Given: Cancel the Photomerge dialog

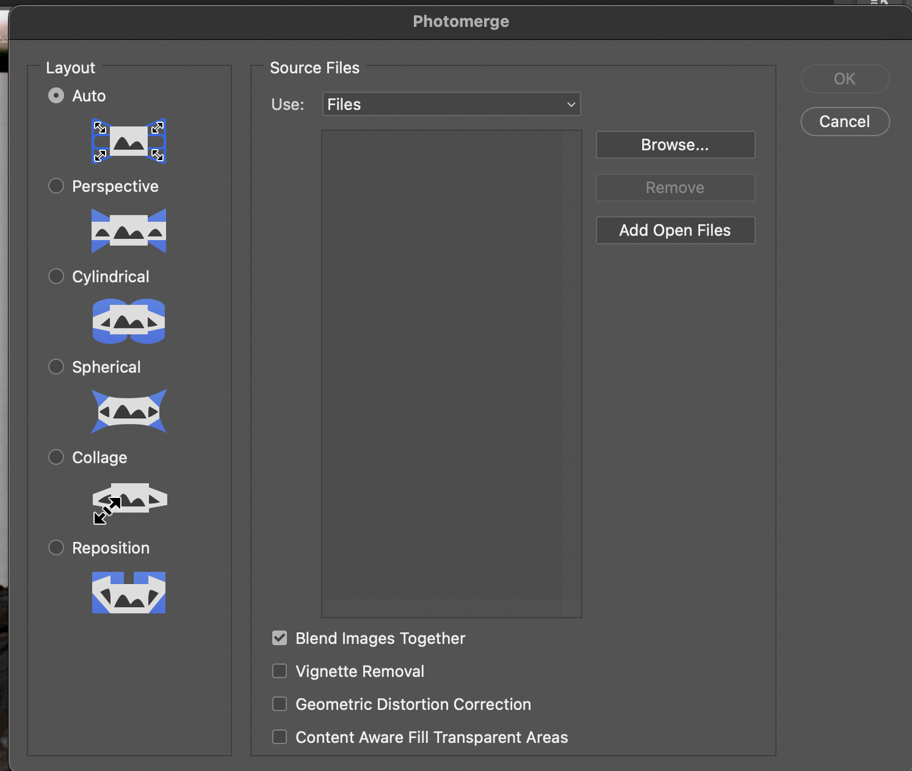Looking at the screenshot, I should [845, 122].
